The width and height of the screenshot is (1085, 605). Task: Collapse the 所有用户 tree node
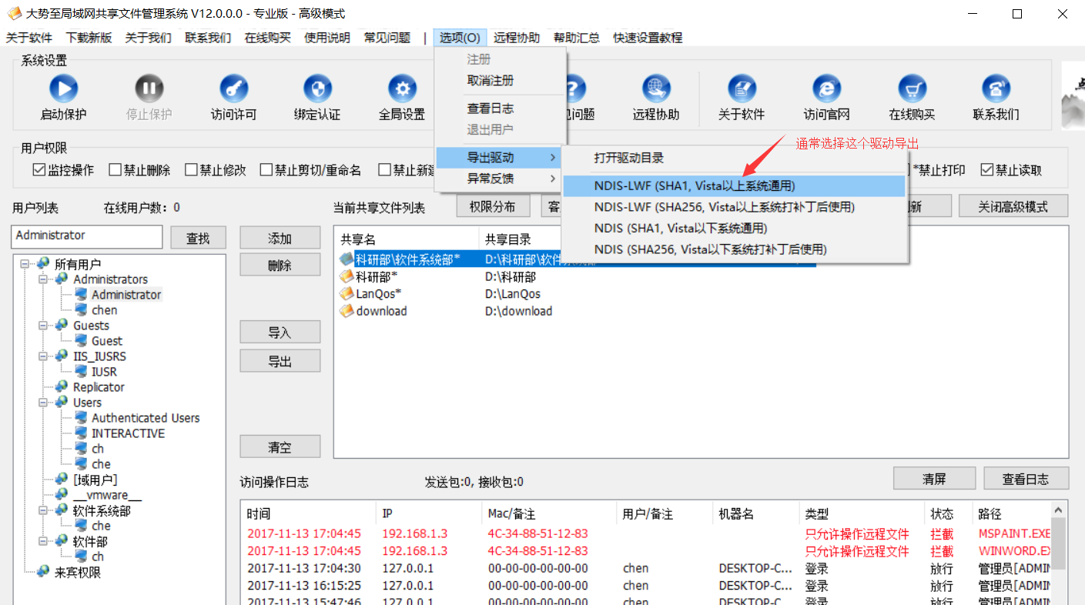[25, 263]
